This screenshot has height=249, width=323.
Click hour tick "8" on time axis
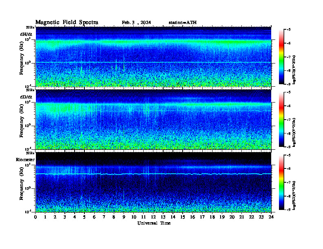pyautogui.click(x=114, y=217)
